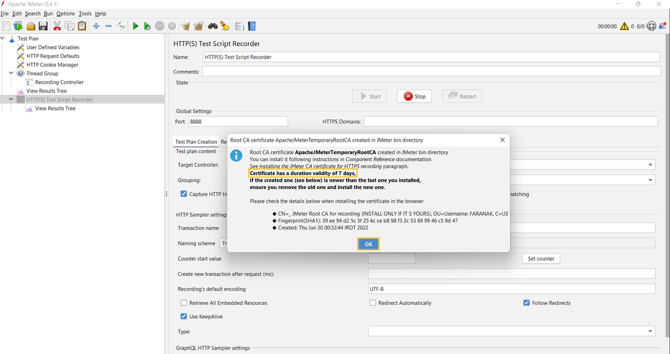This screenshot has height=354, width=670.
Task: Start the test with green play icon
Action: (x=135, y=26)
